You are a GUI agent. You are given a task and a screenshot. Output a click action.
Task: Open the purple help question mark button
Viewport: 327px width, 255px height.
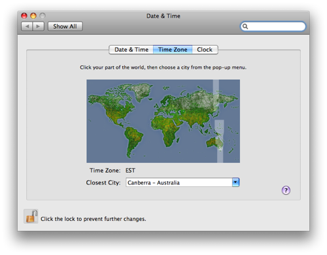point(286,190)
